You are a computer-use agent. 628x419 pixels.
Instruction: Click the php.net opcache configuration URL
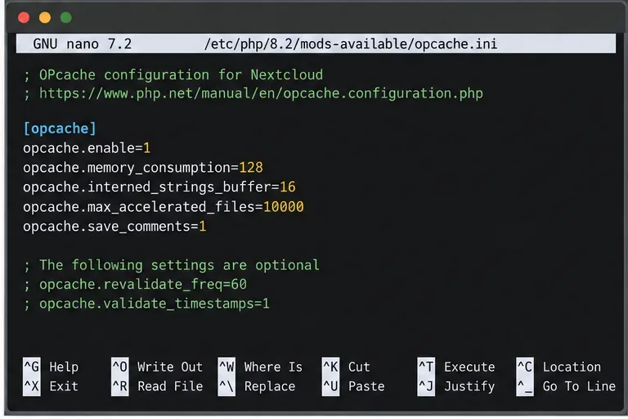tap(261, 93)
